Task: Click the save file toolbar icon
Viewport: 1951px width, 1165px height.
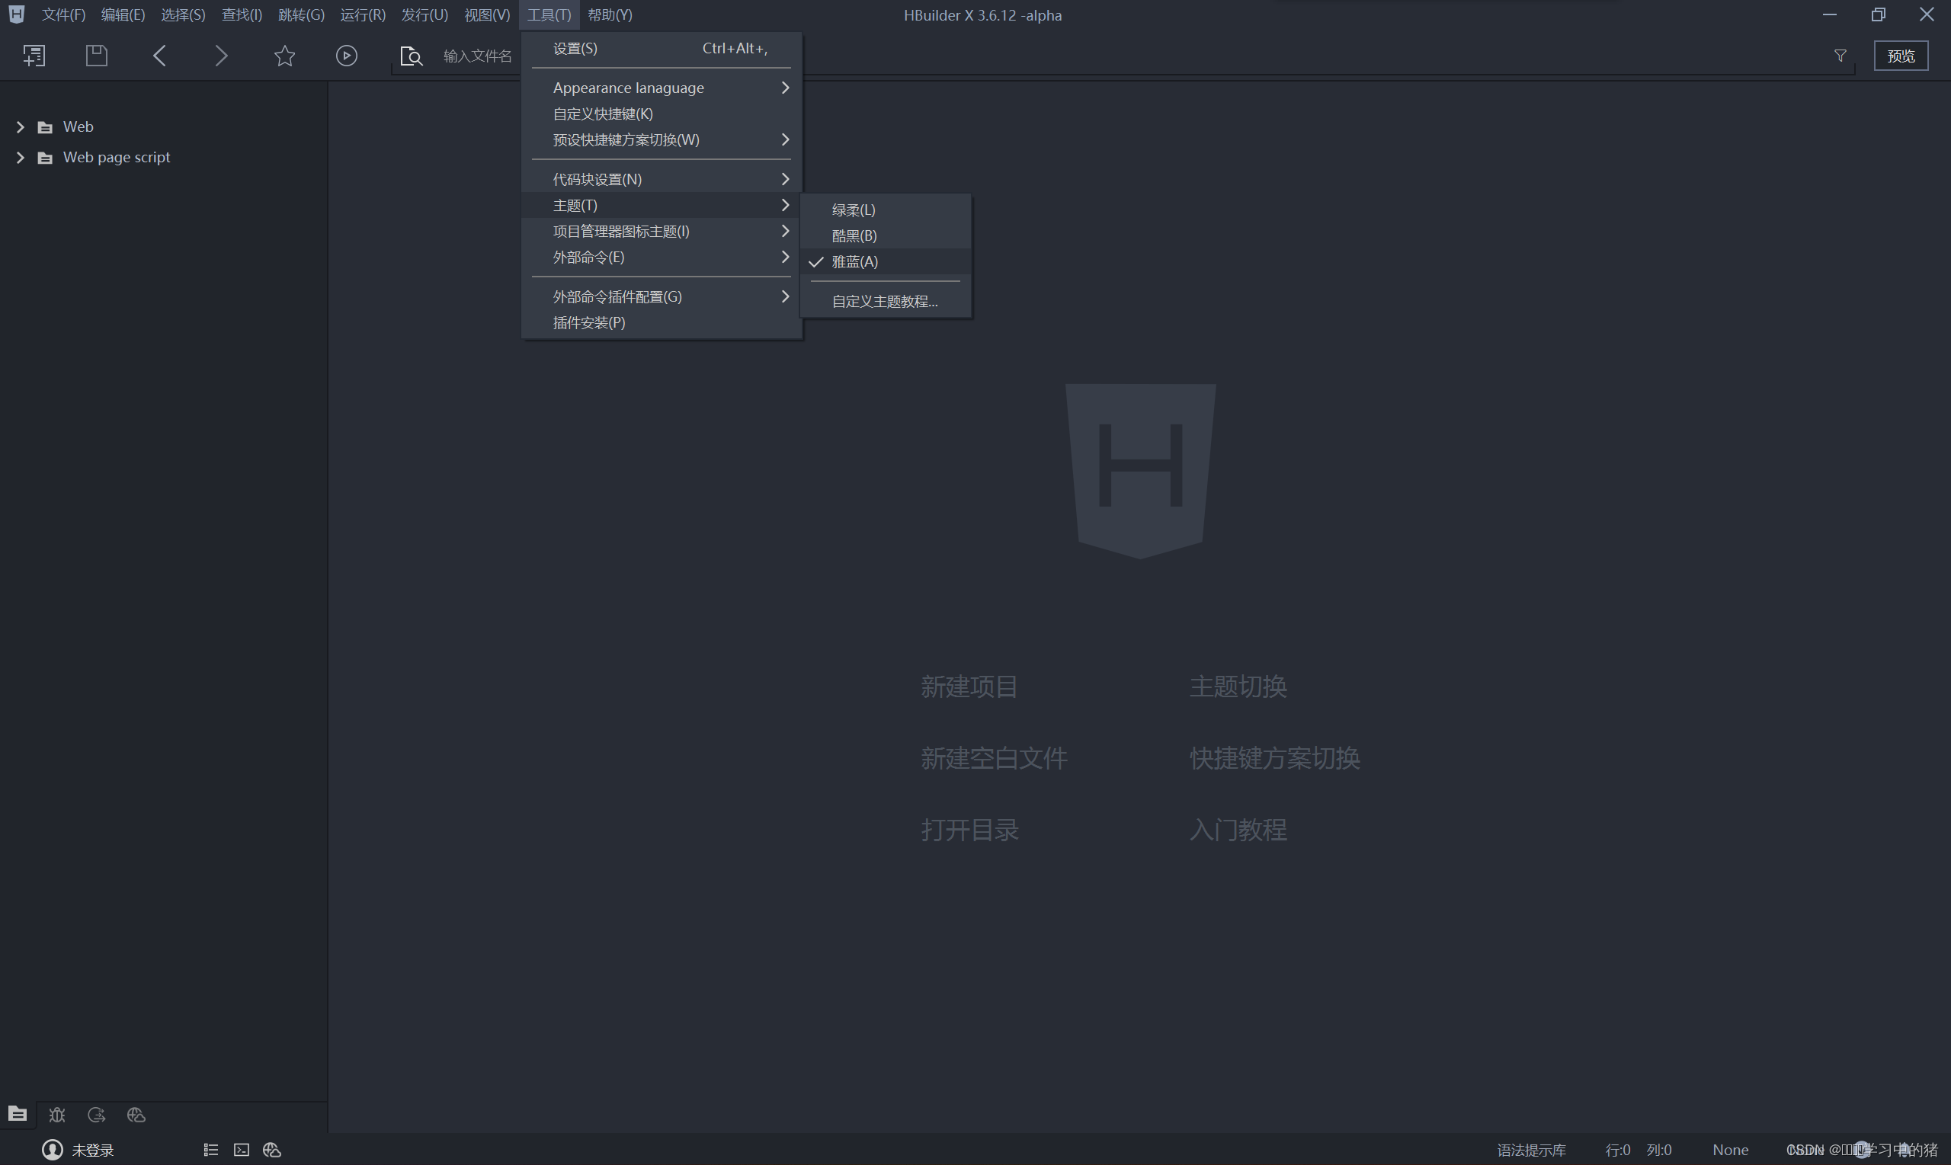Action: (x=96, y=56)
